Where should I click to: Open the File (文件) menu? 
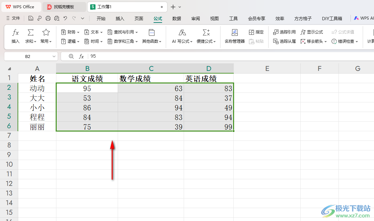(x=13, y=18)
